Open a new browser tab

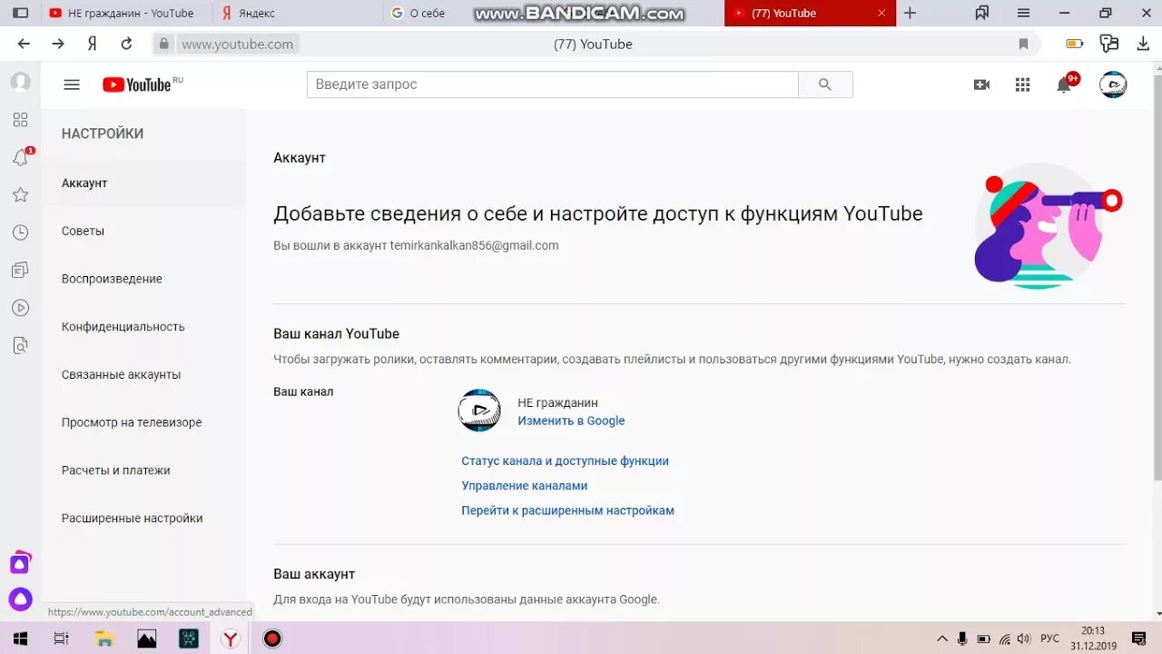click(x=910, y=13)
